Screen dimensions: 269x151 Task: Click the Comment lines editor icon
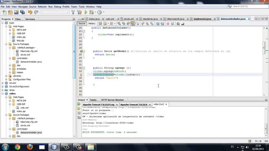click(178, 23)
